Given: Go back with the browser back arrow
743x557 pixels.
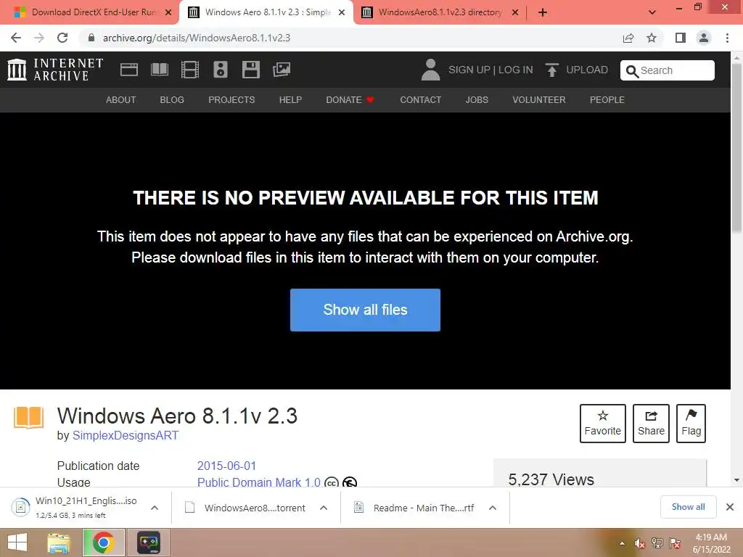Looking at the screenshot, I should (x=16, y=38).
